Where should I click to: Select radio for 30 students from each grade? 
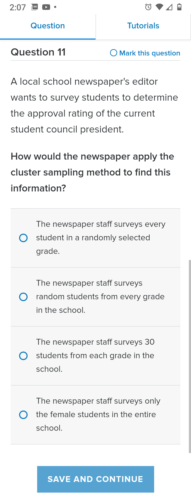23,356
